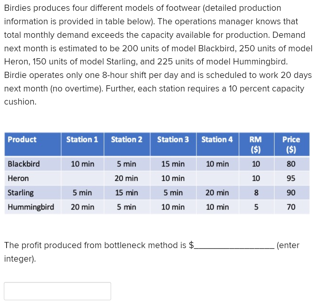This screenshot has height=306, width=314.
Task: Select the Station 2 column header
Action: click(127, 139)
